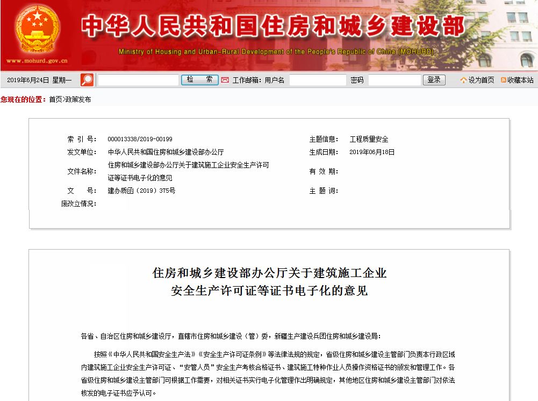
Task: Click the house icon beside 设为首页
Action: point(463,80)
